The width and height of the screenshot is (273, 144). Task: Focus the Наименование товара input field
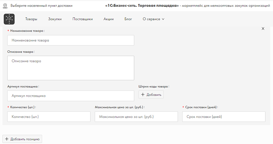coord(71,41)
